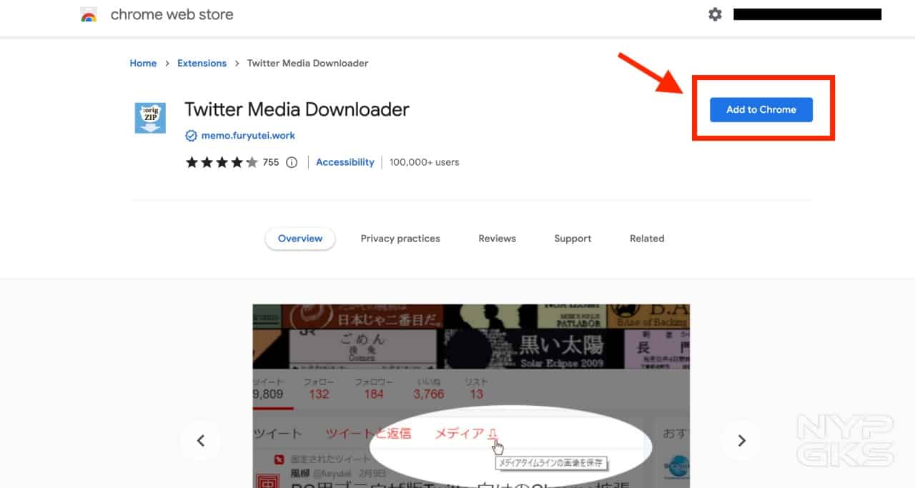Click the 100,000+ users text
Image resolution: width=915 pixels, height=488 pixels.
425,162
